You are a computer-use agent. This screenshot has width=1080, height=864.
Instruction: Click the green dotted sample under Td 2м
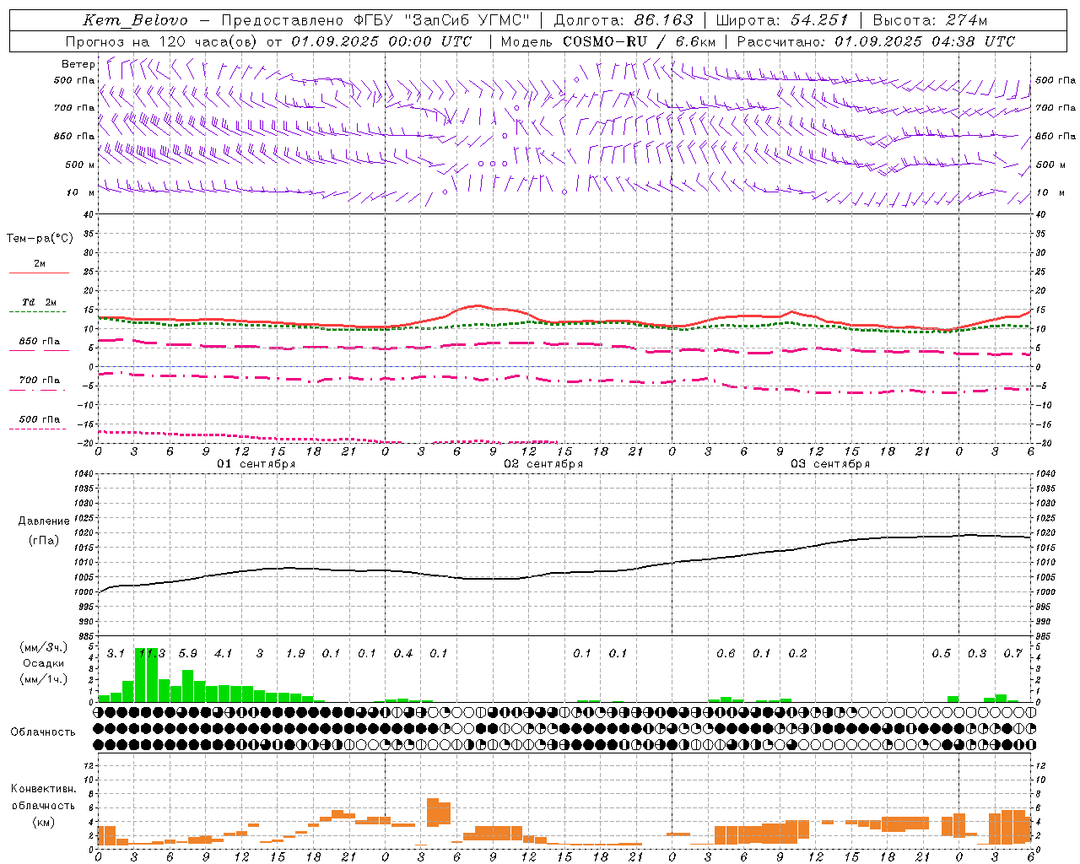click(39, 311)
